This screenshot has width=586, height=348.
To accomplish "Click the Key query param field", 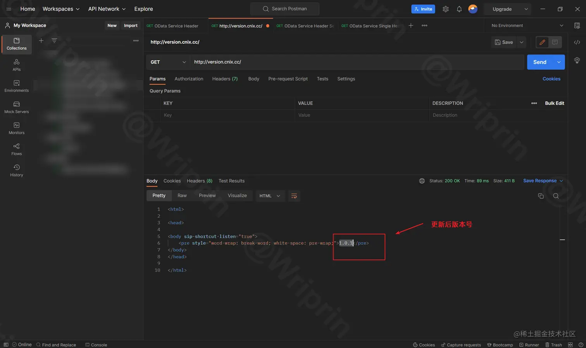I will tap(228, 115).
